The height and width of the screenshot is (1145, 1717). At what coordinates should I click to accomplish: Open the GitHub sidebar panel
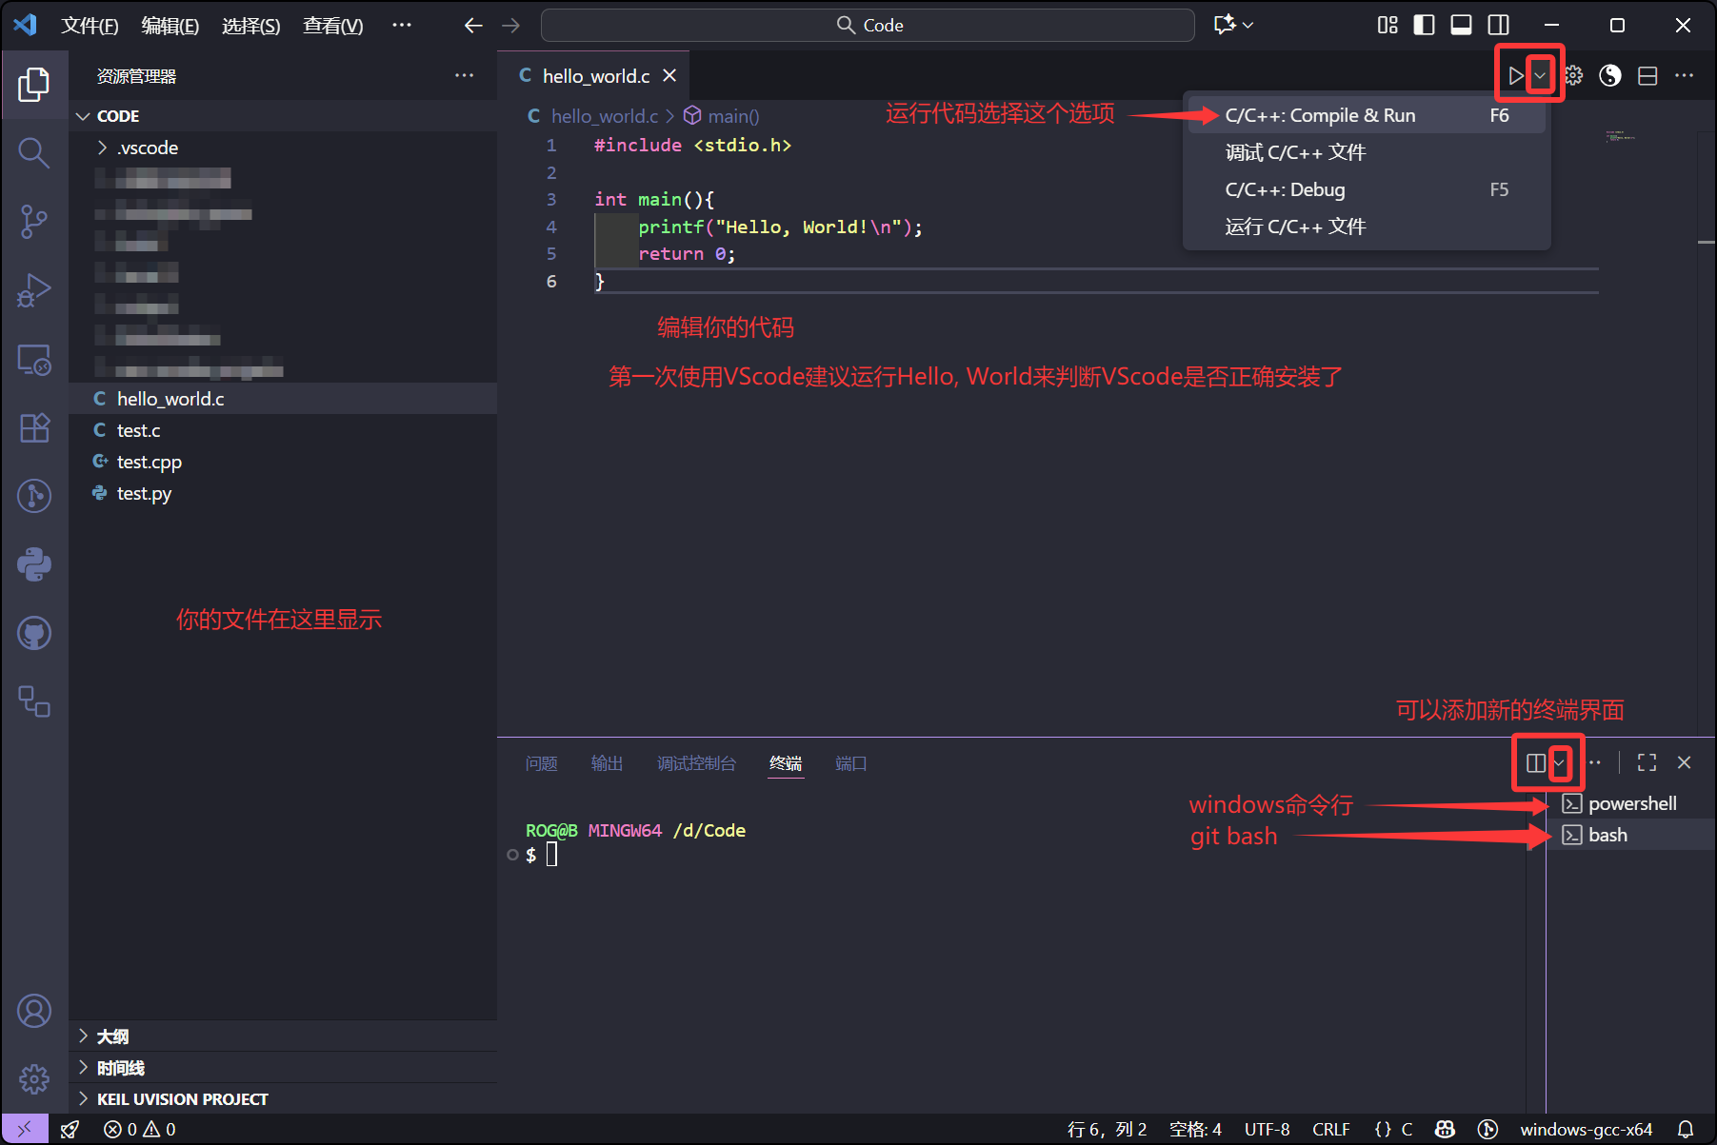(x=34, y=633)
